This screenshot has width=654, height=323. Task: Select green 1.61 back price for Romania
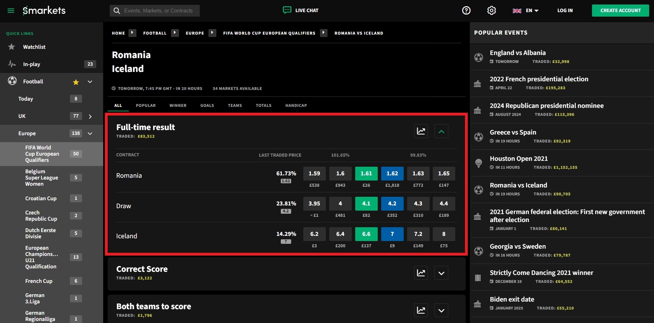pyautogui.click(x=366, y=174)
